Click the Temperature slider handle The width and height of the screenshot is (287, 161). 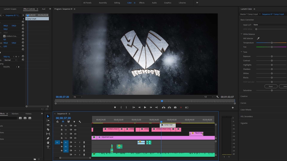point(272,43)
